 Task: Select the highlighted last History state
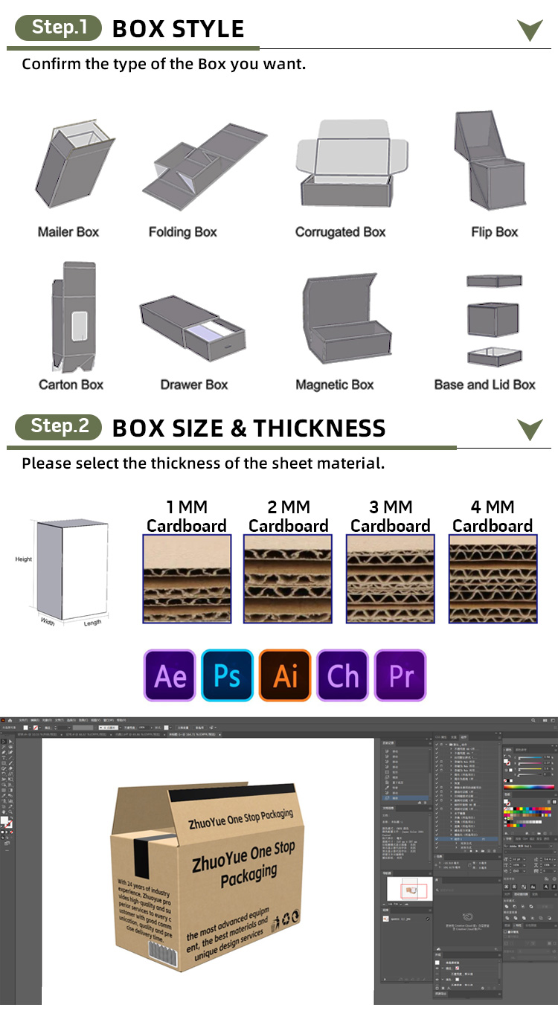(x=405, y=798)
